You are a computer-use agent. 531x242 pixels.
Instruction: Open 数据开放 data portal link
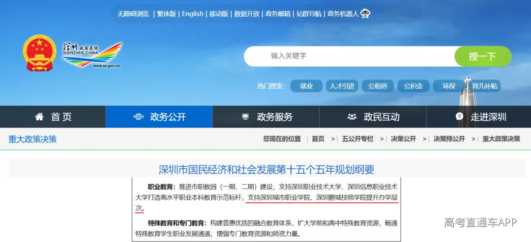[247, 14]
